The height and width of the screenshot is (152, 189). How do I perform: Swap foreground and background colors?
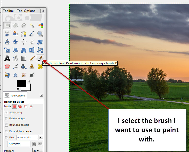[29, 82]
